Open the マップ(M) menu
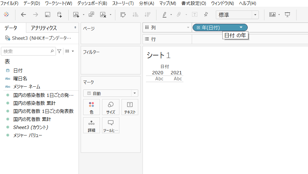The height and width of the screenshot is (174, 308). [168, 3]
